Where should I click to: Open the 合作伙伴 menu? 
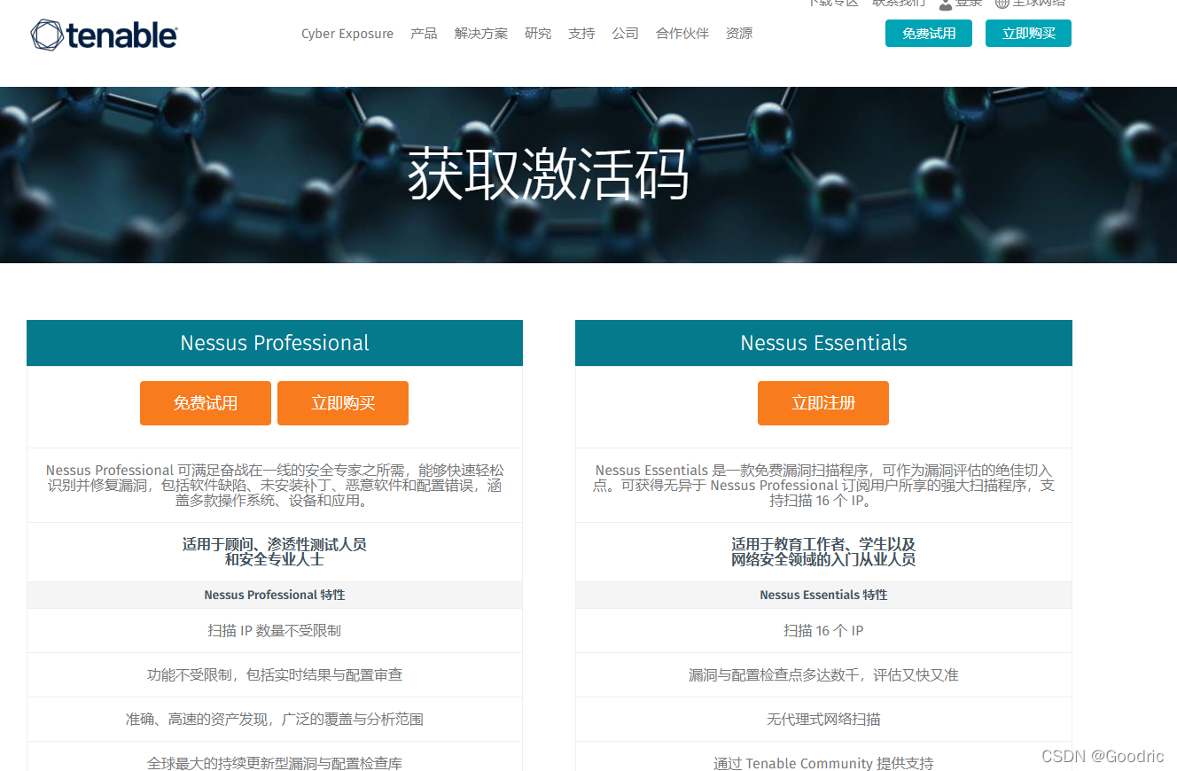point(682,34)
